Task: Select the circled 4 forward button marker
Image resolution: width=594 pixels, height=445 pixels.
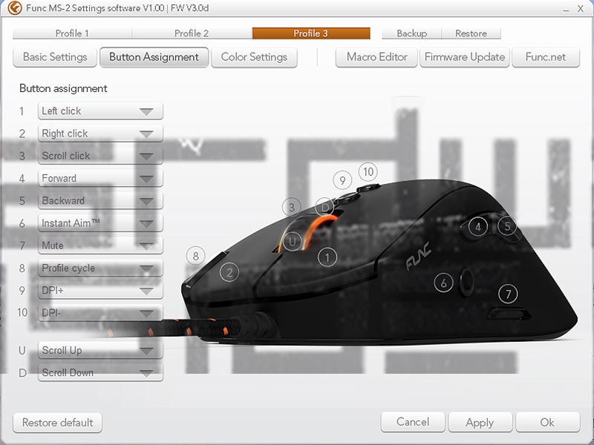Action: [x=478, y=227]
